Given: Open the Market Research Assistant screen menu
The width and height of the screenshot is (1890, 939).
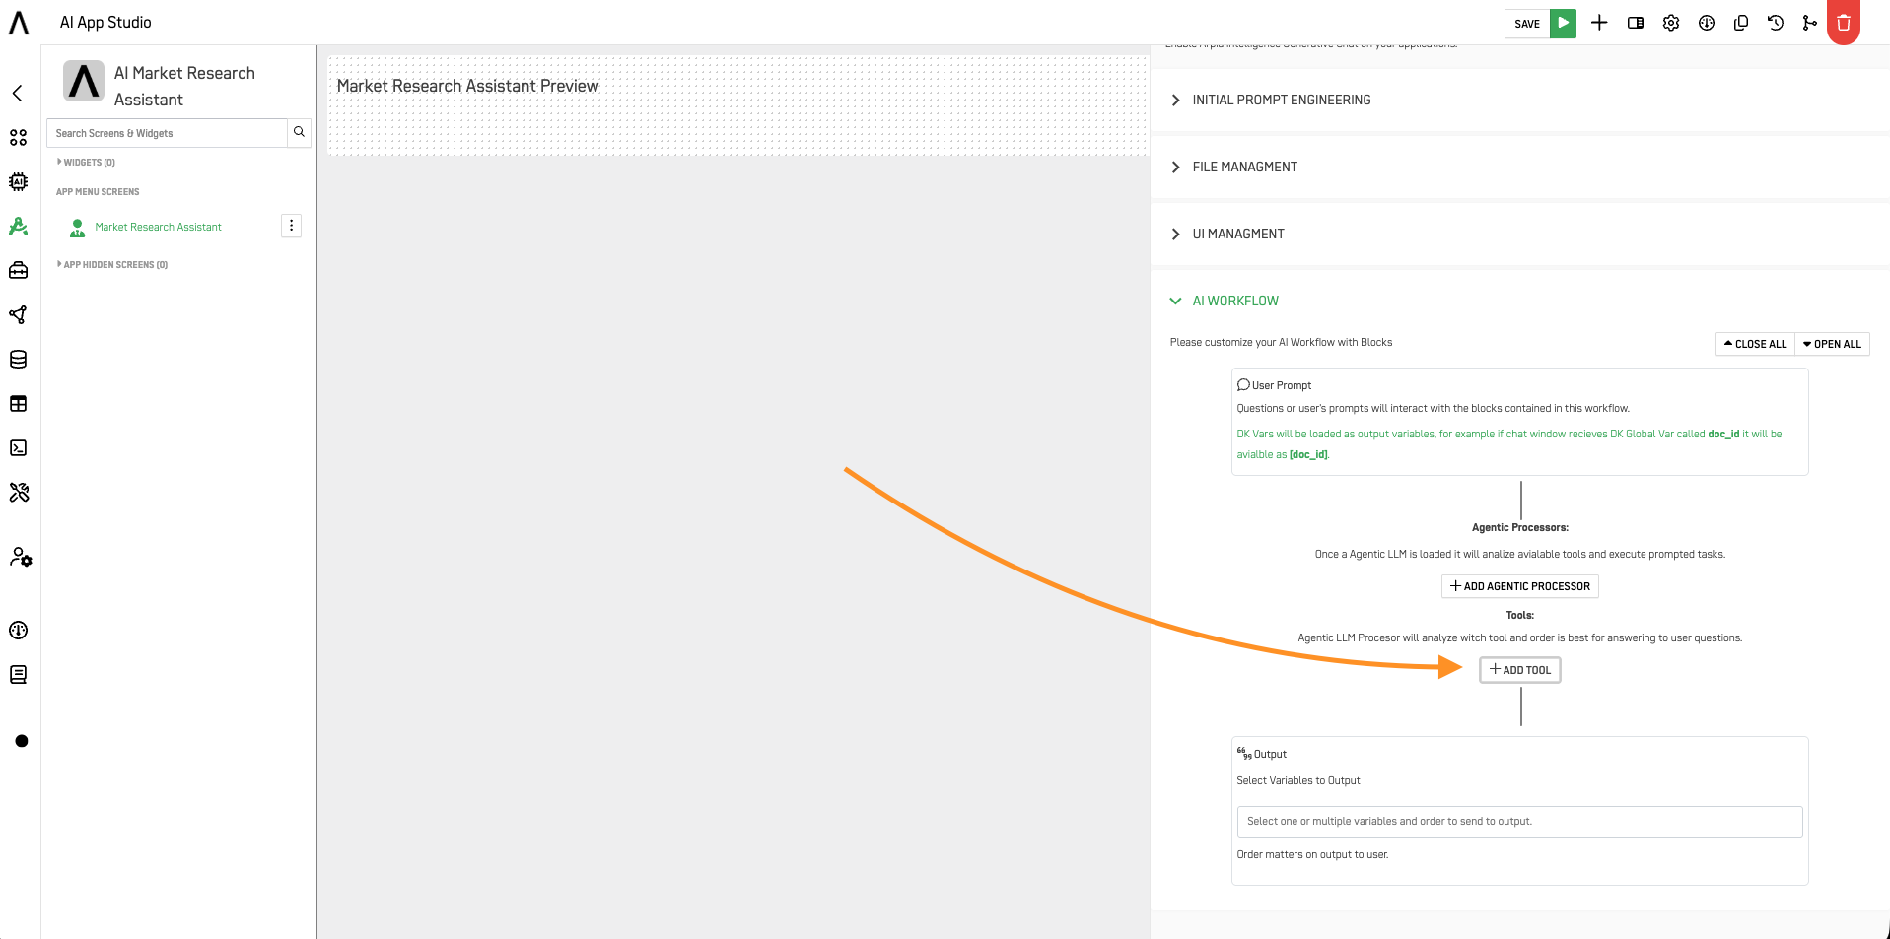Looking at the screenshot, I should pos(291,226).
